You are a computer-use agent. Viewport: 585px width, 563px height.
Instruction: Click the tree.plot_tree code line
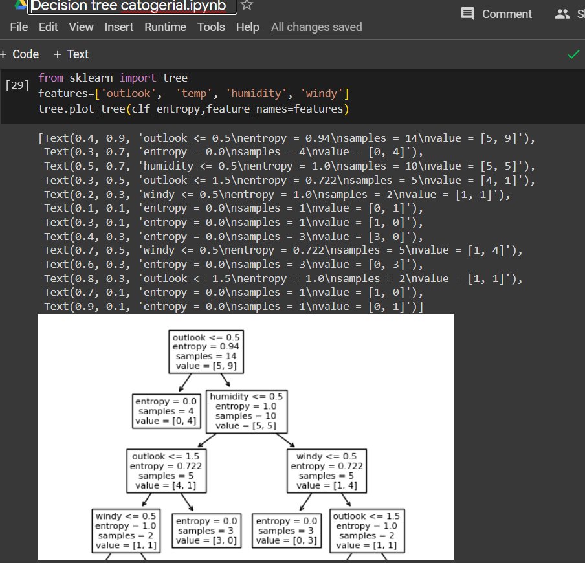193,109
